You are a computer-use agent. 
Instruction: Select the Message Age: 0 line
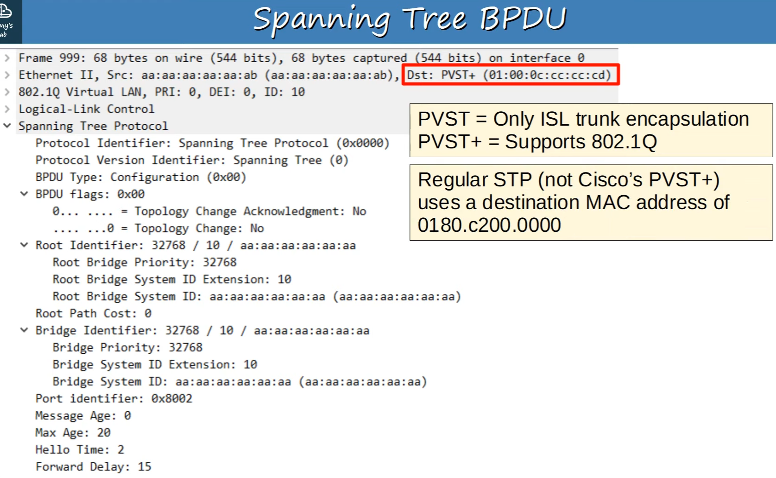coord(83,415)
